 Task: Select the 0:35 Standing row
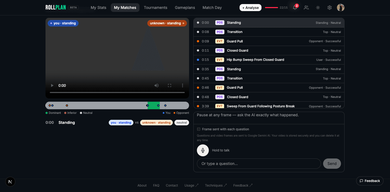point(269,69)
